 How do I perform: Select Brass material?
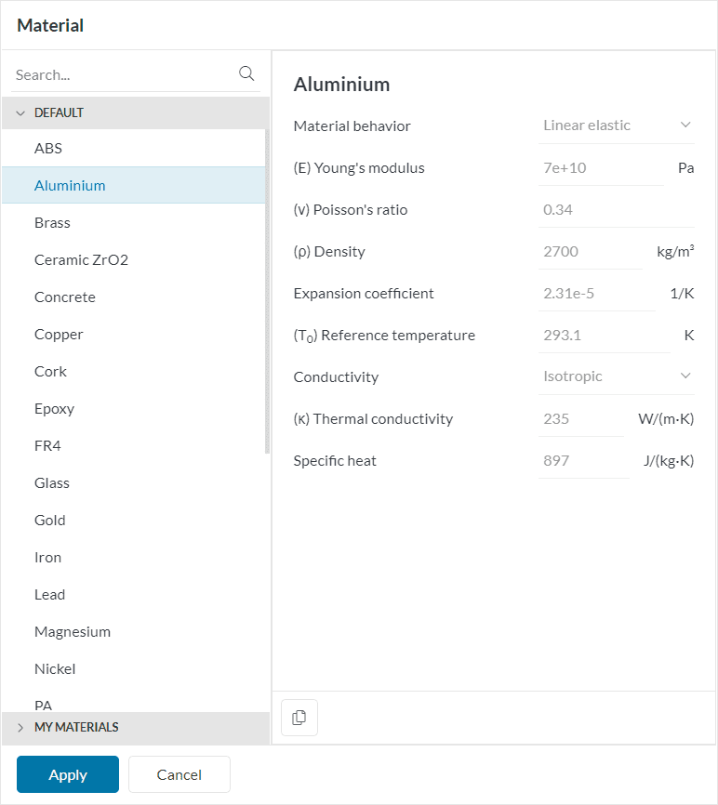point(52,223)
